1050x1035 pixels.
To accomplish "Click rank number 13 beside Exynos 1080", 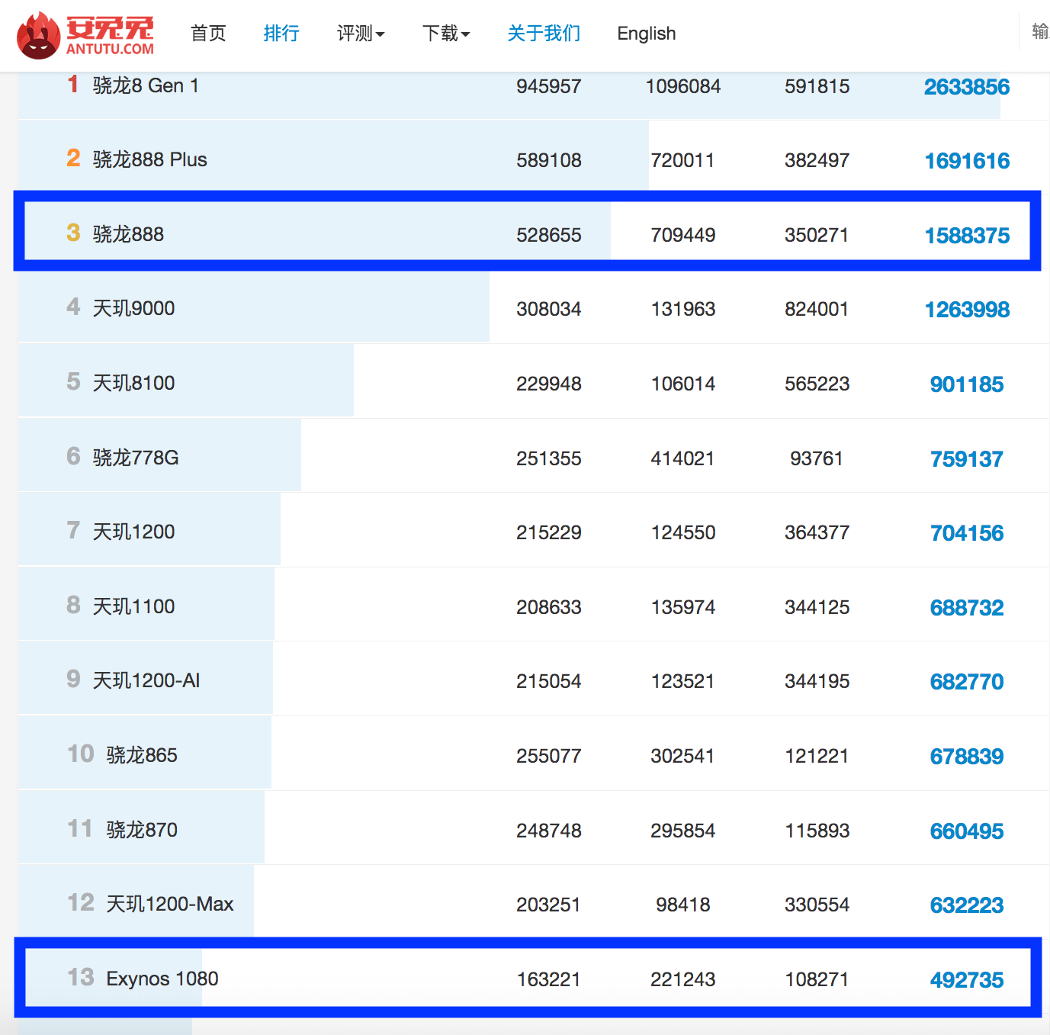I will (x=81, y=977).
